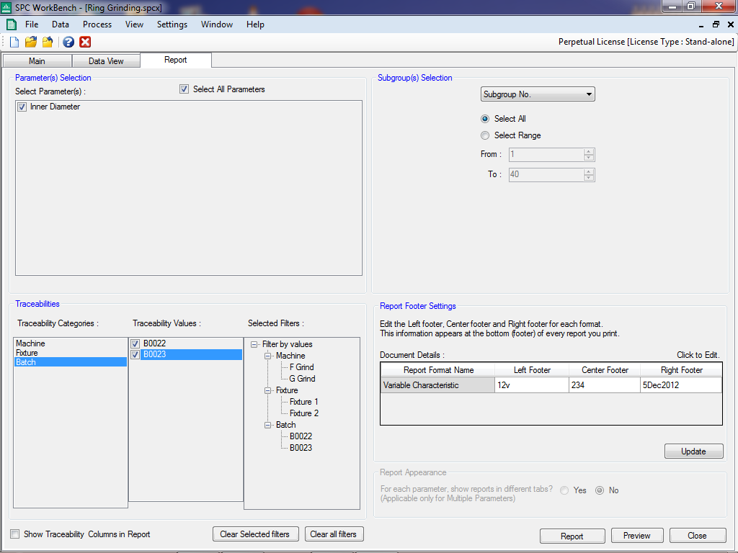
Task: Click the document icon beside File menu
Action: pos(12,24)
